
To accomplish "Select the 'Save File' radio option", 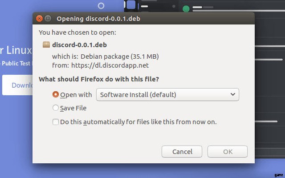I will (56, 108).
